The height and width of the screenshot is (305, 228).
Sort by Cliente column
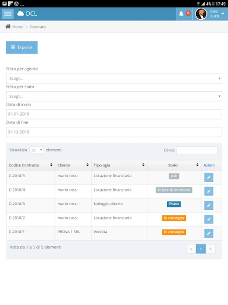tap(73, 165)
